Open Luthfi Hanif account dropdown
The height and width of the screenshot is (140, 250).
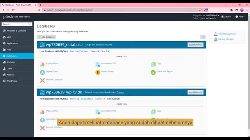point(212,15)
